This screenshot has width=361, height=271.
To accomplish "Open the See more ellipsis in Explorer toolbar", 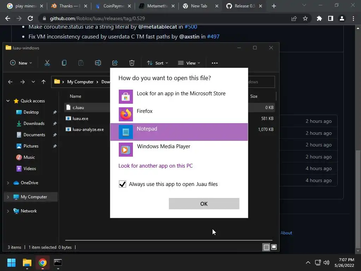I will coord(215,63).
